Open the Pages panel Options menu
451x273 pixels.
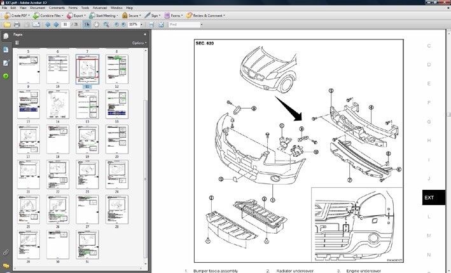[x=139, y=43]
